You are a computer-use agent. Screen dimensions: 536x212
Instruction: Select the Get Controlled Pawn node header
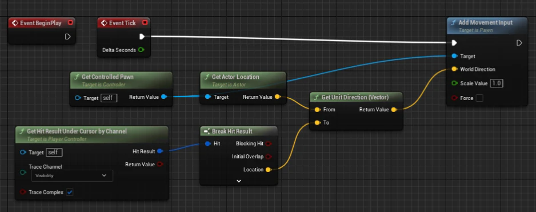[x=121, y=80]
